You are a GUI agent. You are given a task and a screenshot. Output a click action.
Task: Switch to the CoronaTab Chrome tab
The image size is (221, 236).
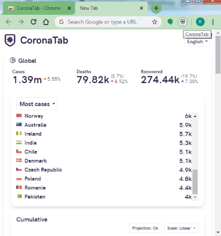pyautogui.click(x=39, y=8)
